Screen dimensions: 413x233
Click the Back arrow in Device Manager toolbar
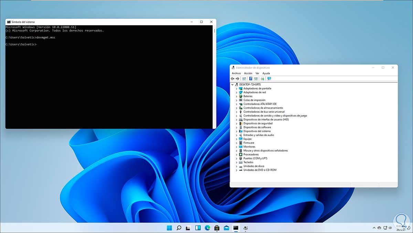point(233,79)
